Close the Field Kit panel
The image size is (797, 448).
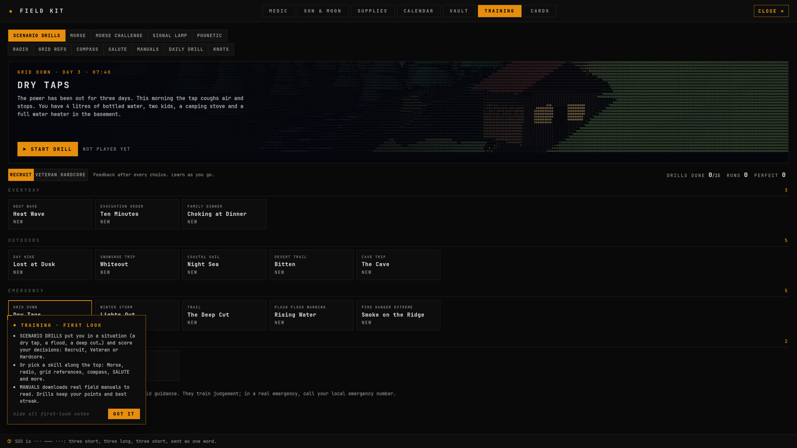coord(771,11)
